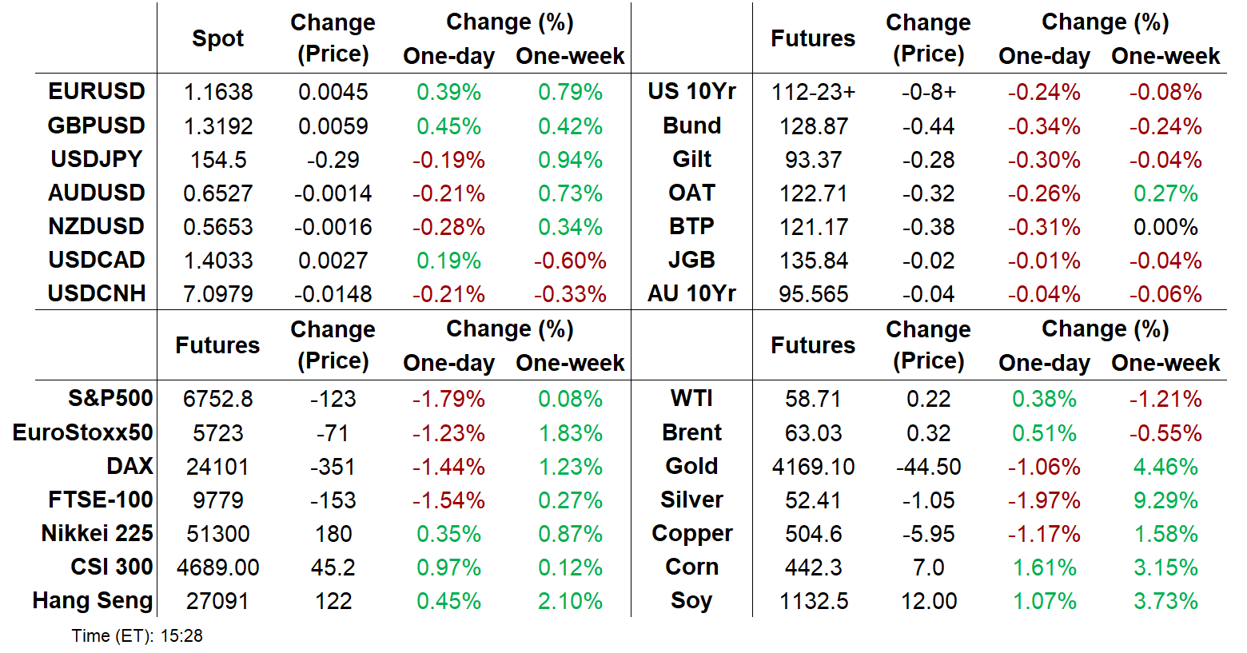Screen dimensions: 1247x653
Task: Click the Time (ET) timestamp 15:28
Action: click(x=181, y=636)
